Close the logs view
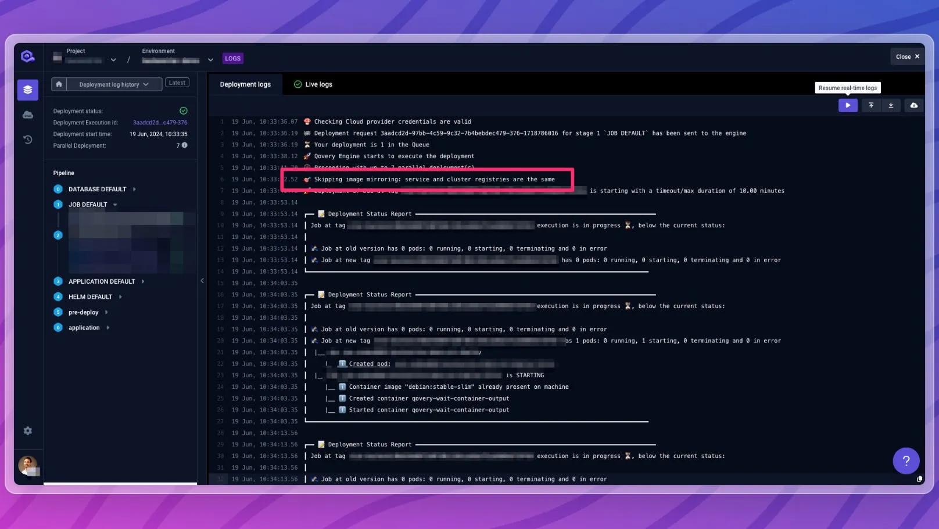 [x=908, y=57]
